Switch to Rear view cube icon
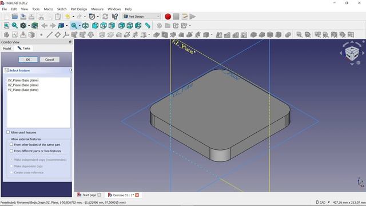The height and width of the screenshot is (206, 366). (121, 25)
